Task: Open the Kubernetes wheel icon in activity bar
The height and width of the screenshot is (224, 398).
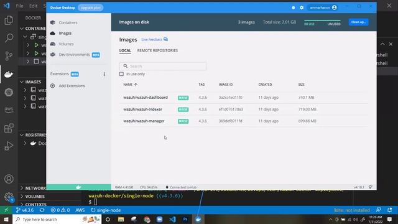Action: 9,92
